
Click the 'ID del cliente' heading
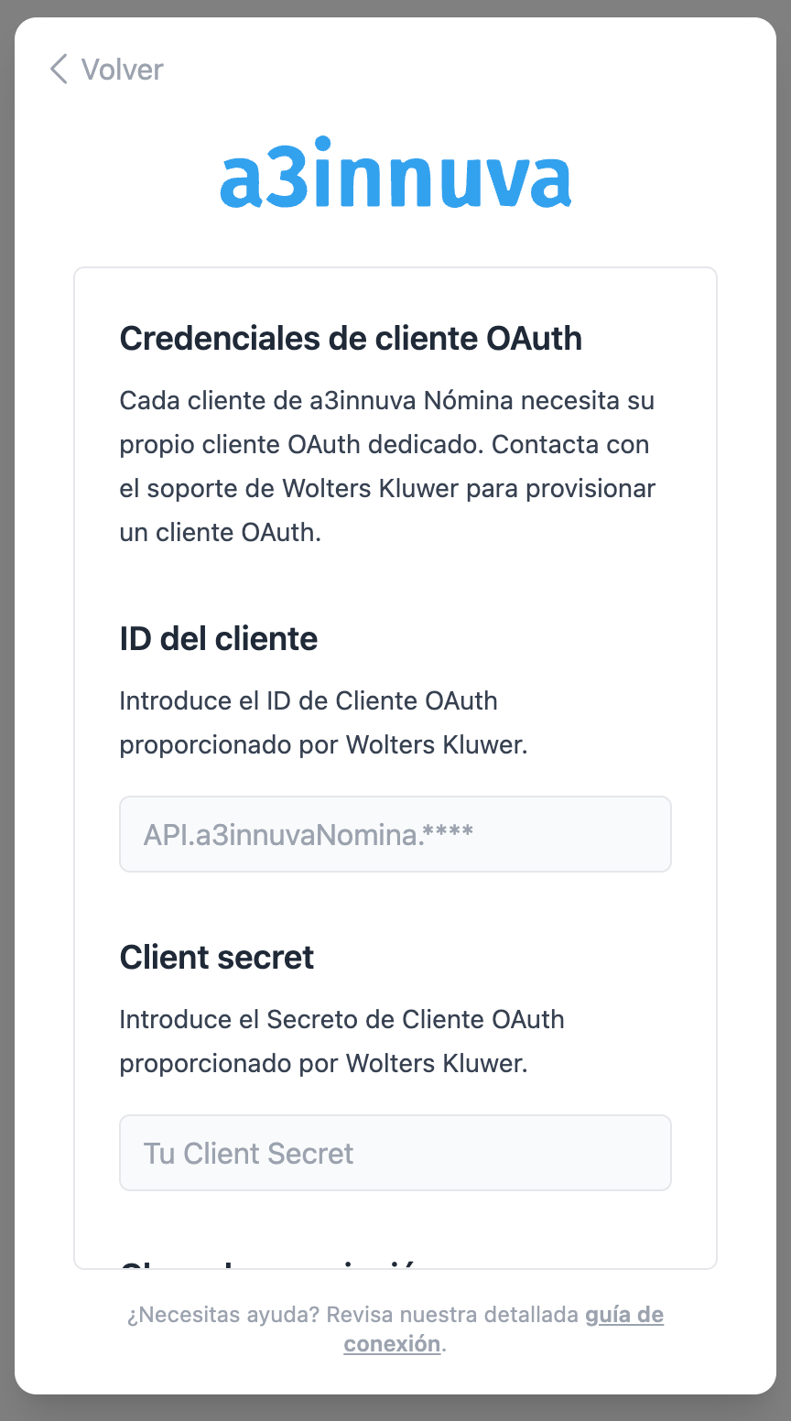(219, 639)
